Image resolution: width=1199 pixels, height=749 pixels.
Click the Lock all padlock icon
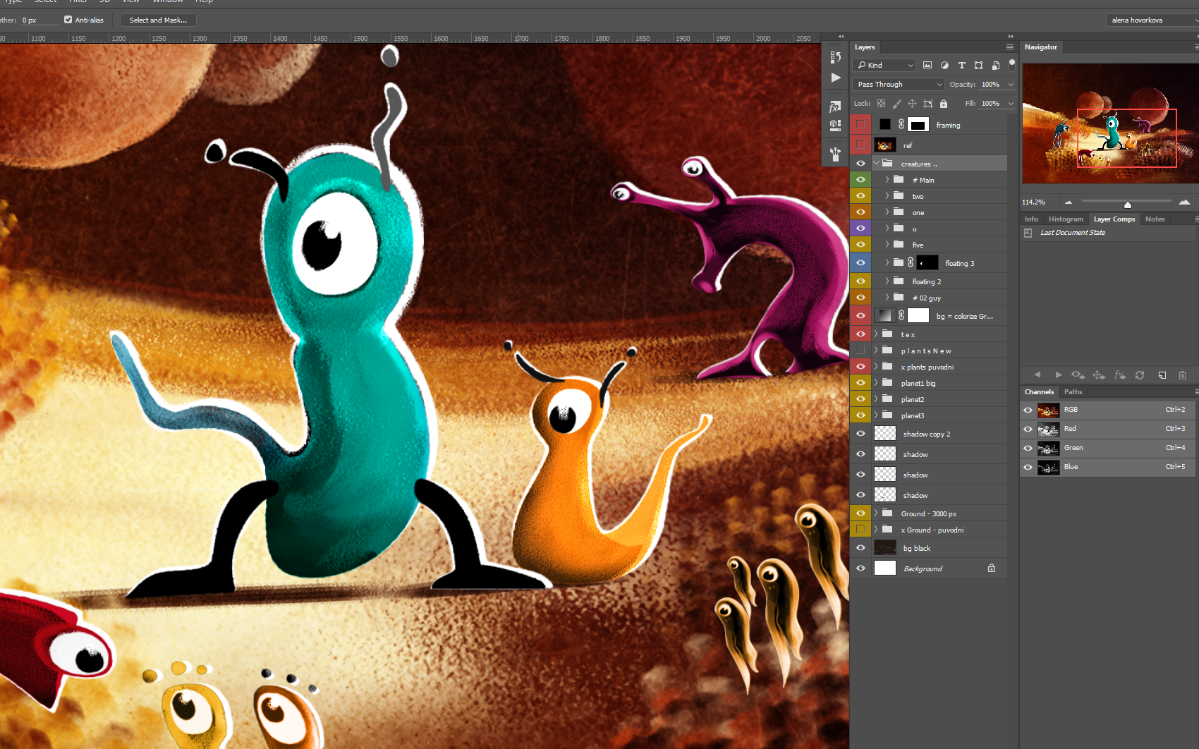click(944, 104)
